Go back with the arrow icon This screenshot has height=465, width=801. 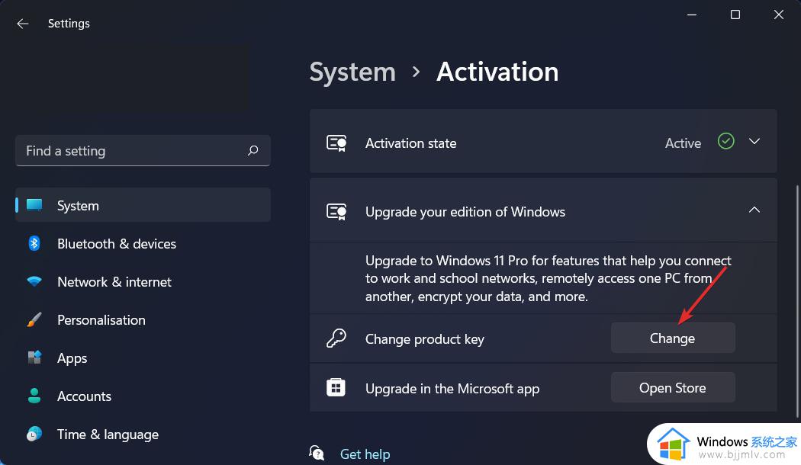(22, 24)
